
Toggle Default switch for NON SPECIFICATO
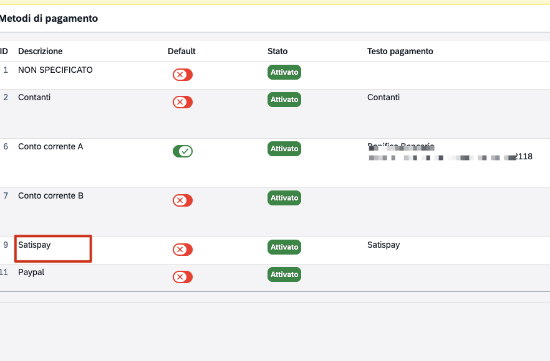182,75
